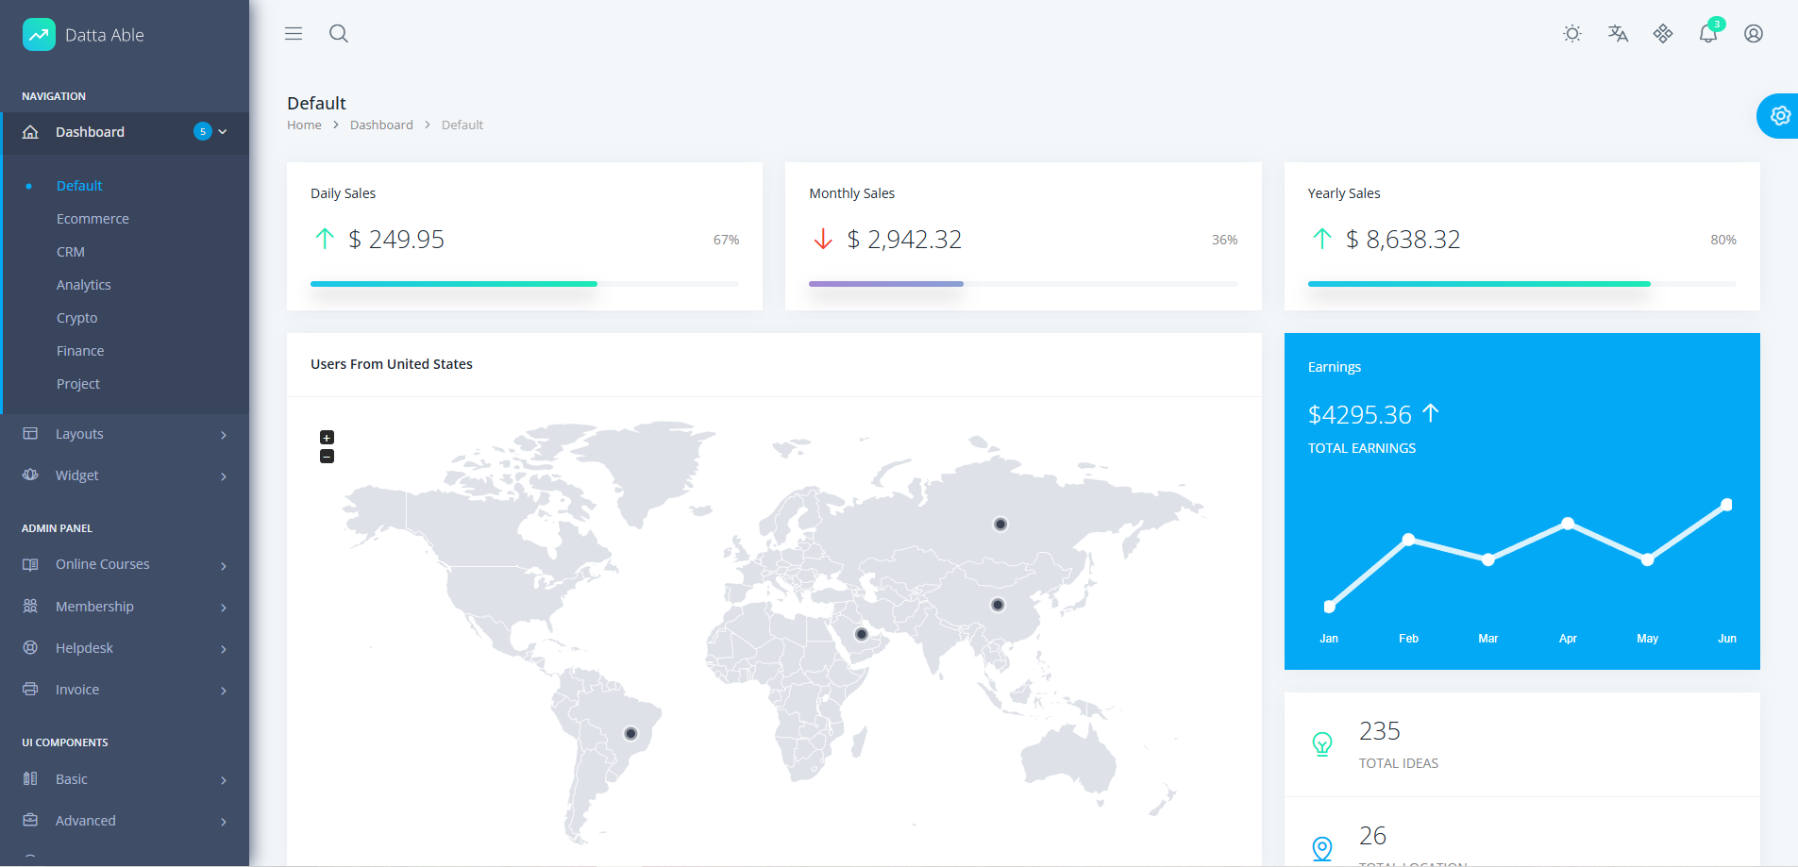Click the Daily Sales progress bar
The width and height of the screenshot is (1798, 867).
(524, 284)
